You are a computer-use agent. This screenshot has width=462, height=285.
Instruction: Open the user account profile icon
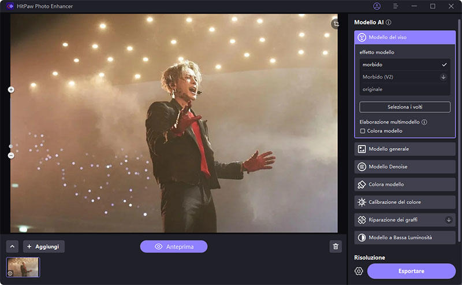[377, 6]
